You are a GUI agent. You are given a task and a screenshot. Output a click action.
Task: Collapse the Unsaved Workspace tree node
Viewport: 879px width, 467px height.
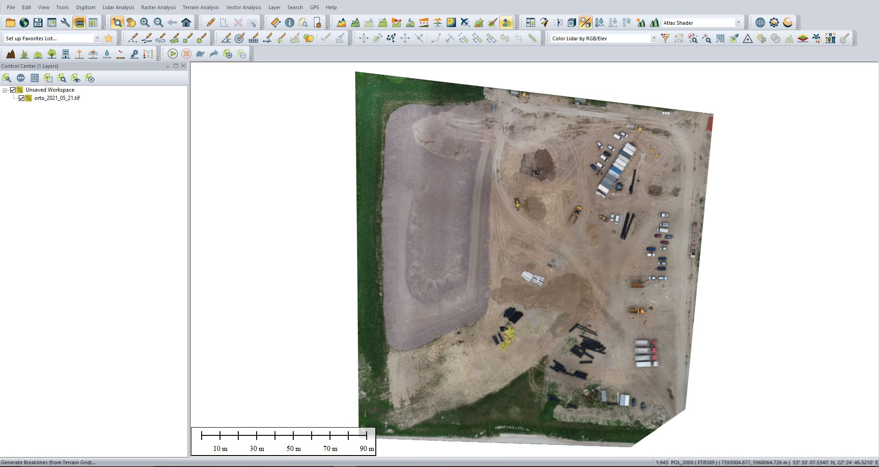tap(5, 90)
